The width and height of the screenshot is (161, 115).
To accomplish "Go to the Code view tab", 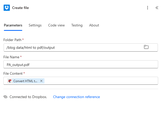I will [x=56, y=25].
